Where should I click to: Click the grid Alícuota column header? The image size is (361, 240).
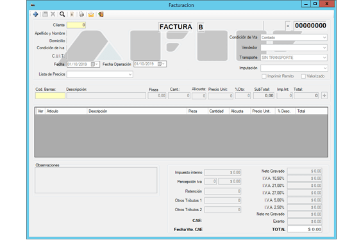click(x=240, y=111)
